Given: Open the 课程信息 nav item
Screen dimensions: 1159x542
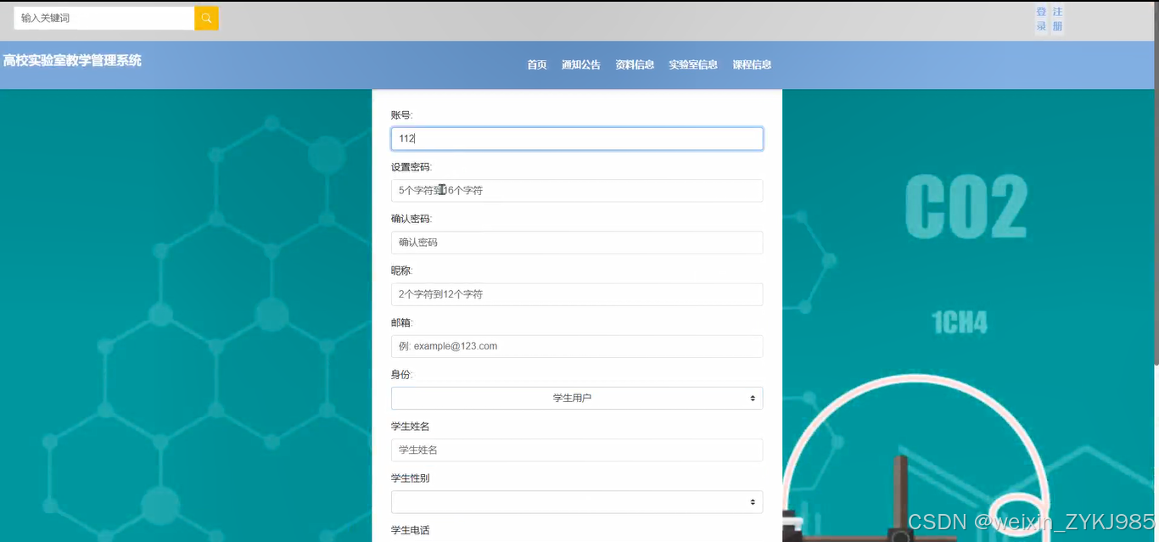Looking at the screenshot, I should click(752, 65).
